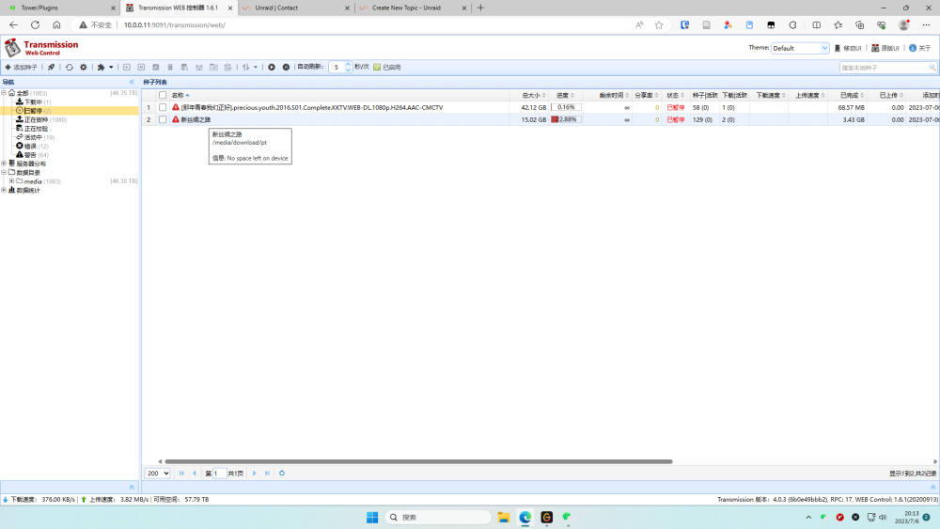Screen dimensions: 940x529
Task: Click the Edge icon in taskbar
Action: [525, 517]
